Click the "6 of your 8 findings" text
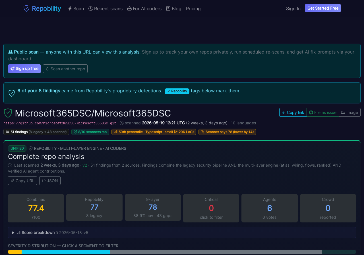The image size is (364, 255). [39, 91]
